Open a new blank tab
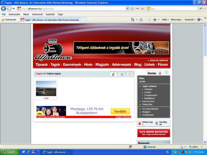207x155 pixels. click(83, 20)
